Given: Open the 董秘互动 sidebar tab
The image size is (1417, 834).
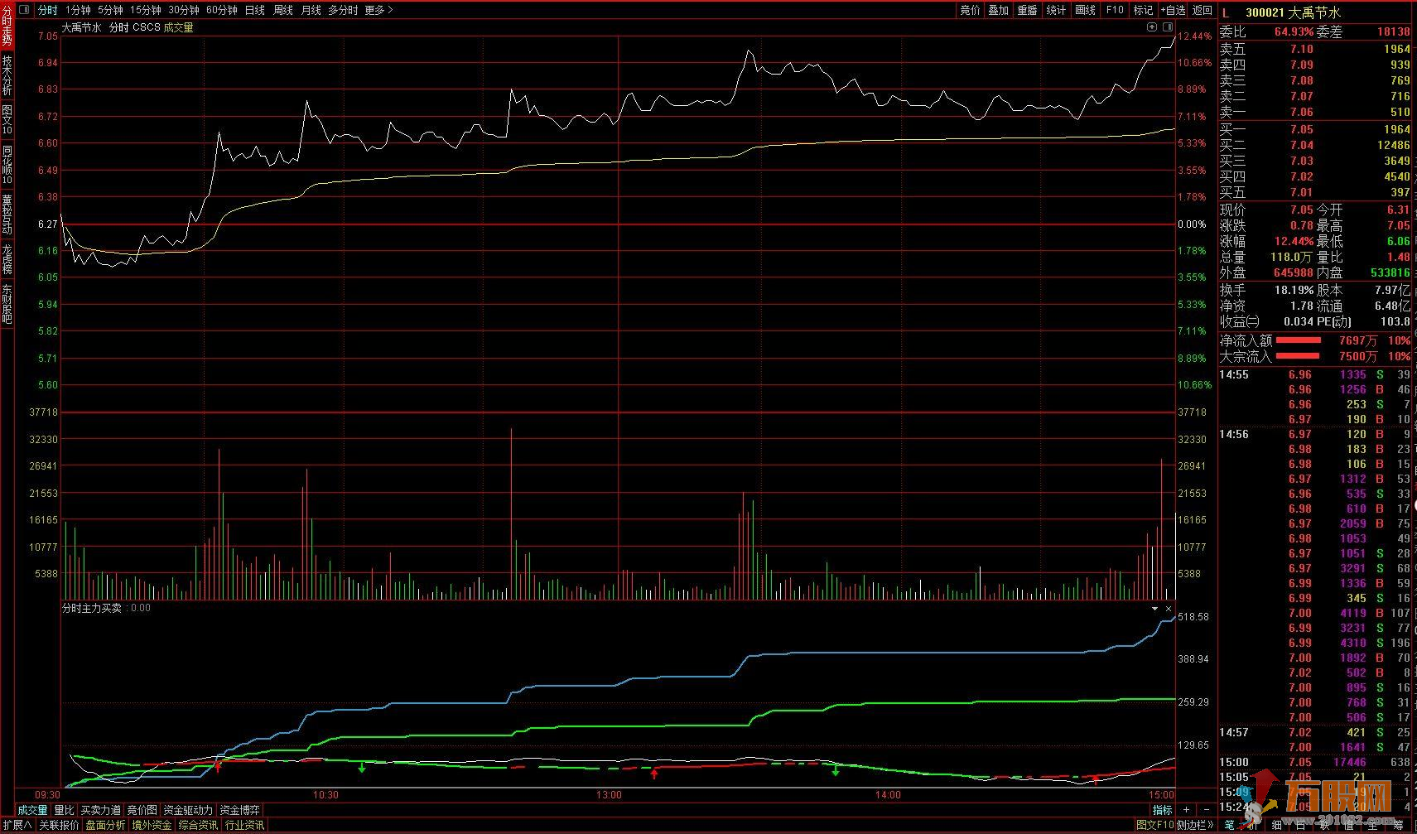Looking at the screenshot, I should pyautogui.click(x=7, y=214).
